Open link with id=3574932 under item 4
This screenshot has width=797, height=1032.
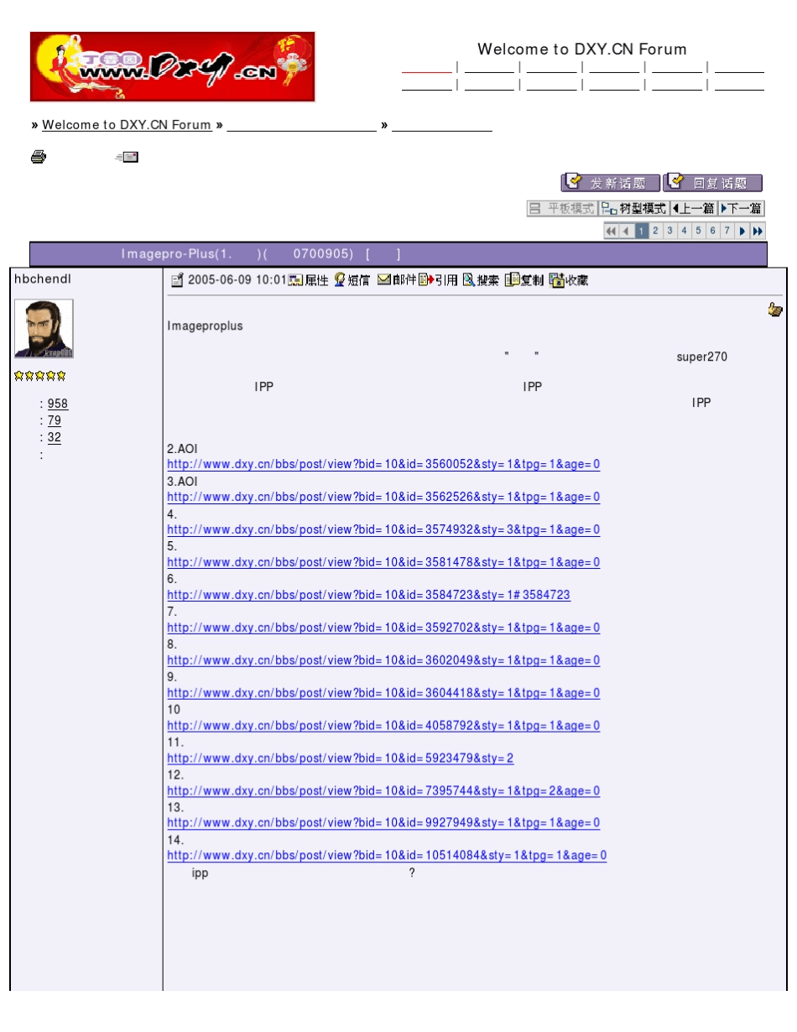383,530
